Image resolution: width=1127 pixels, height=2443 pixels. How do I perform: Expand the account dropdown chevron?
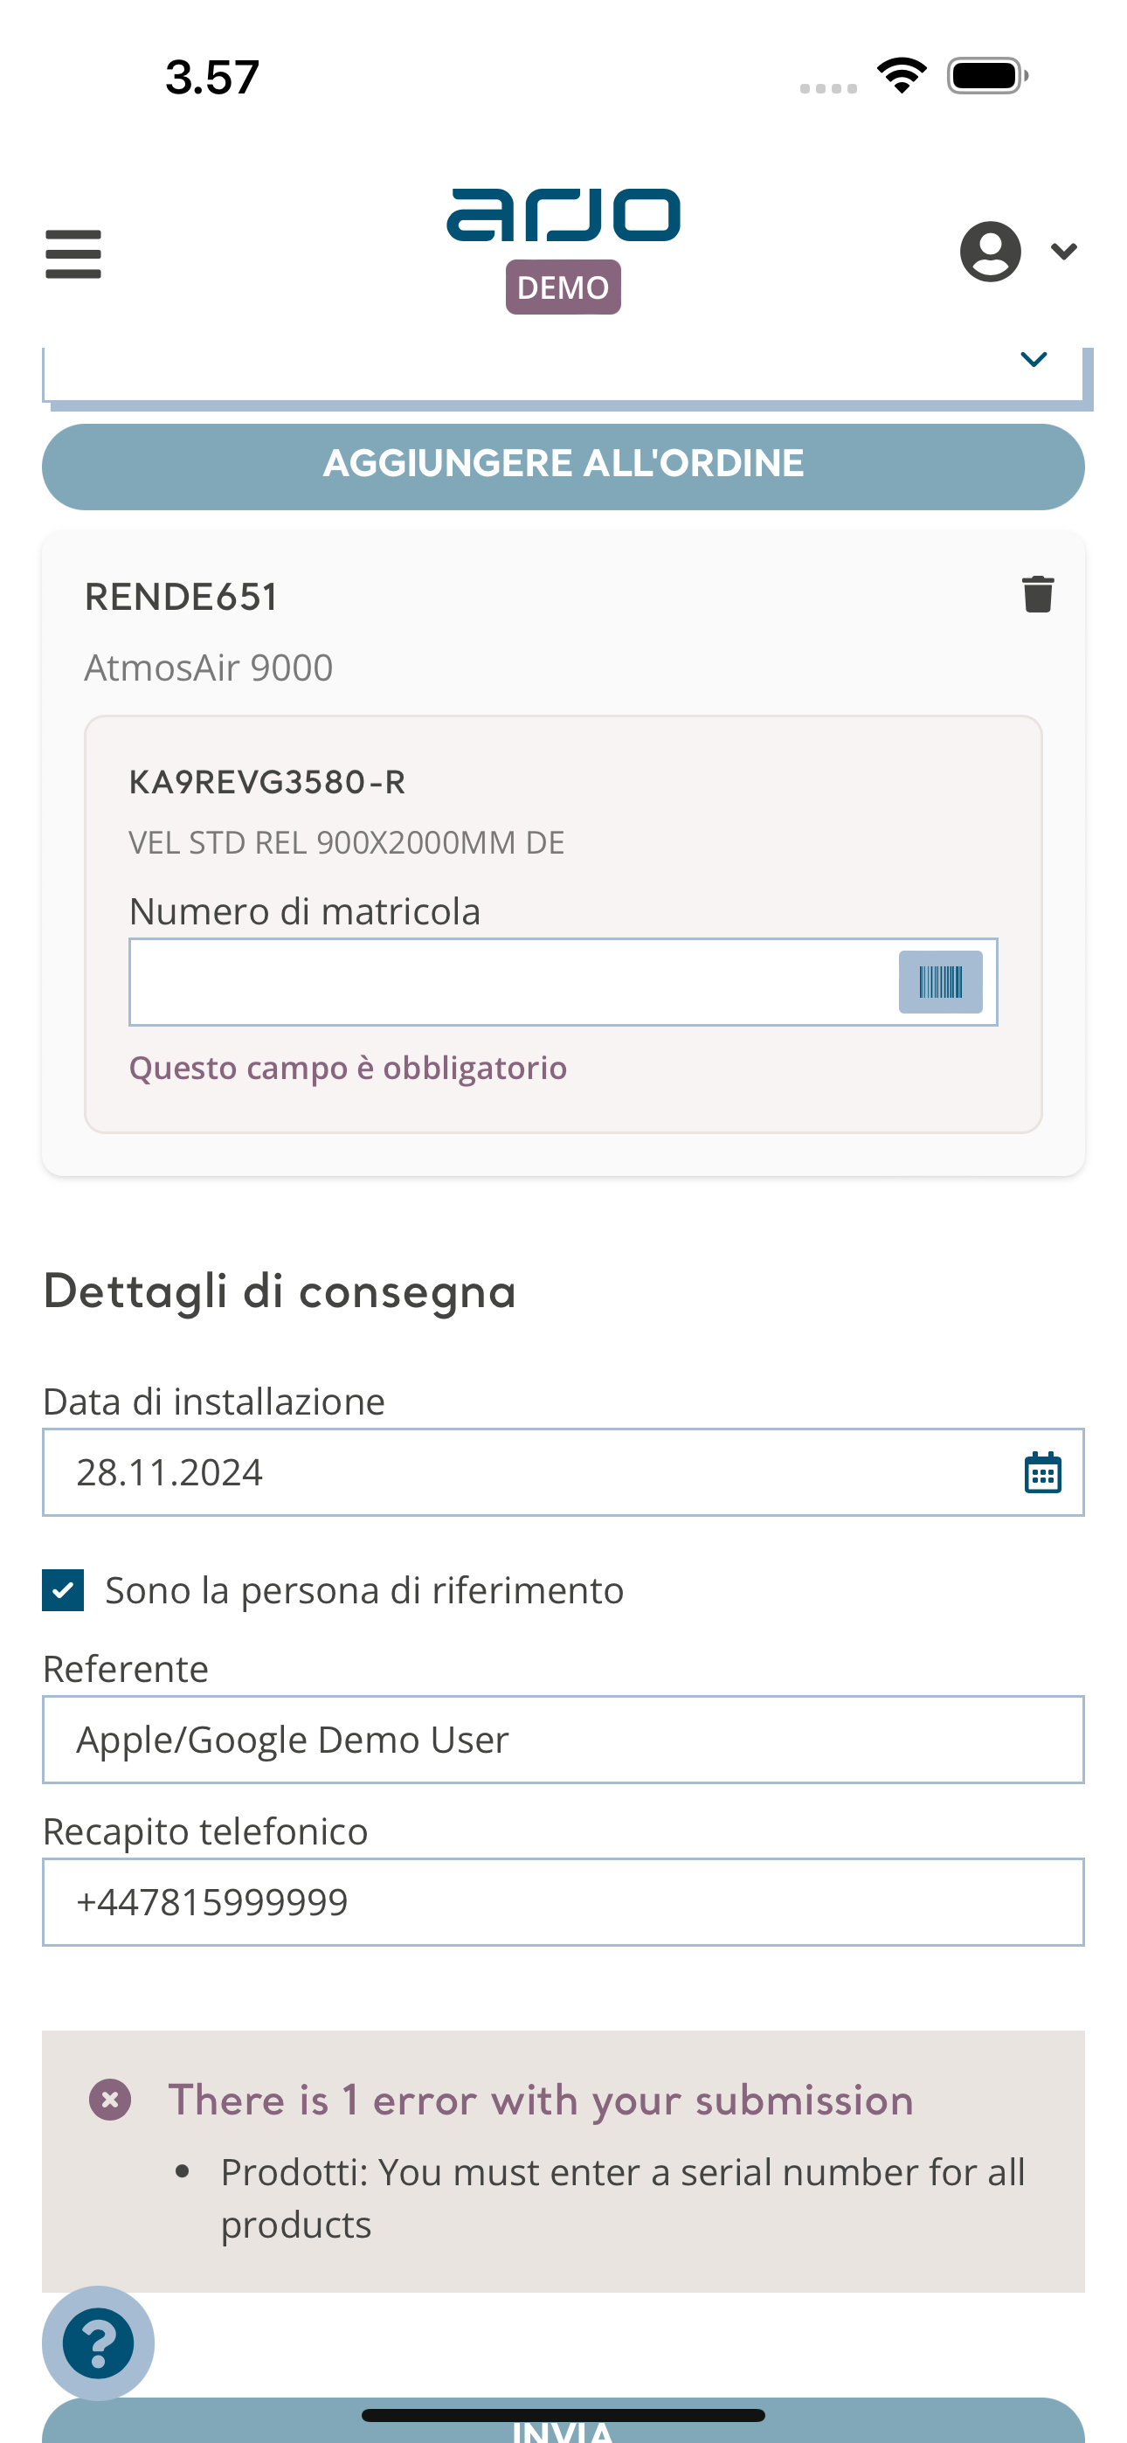pyautogui.click(x=1064, y=252)
